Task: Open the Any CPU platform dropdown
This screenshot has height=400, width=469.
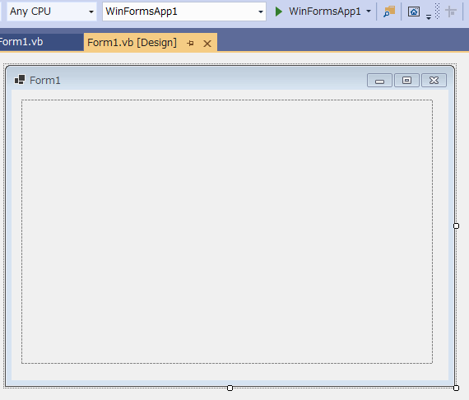Action: click(x=52, y=12)
